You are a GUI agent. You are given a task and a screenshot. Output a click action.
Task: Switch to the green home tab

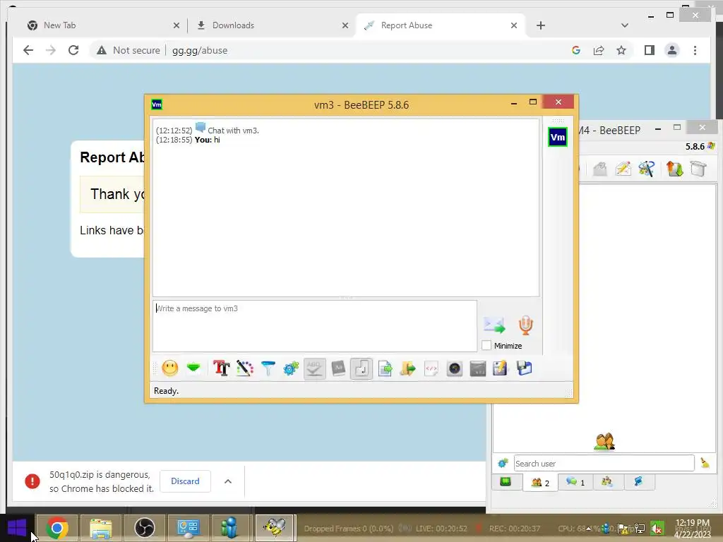(506, 481)
